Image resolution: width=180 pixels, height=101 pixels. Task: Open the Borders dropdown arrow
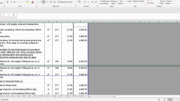(x=23, y=2)
